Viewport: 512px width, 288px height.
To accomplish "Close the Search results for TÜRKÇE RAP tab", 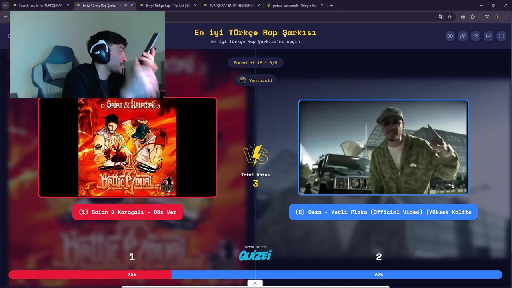I will [68, 6].
